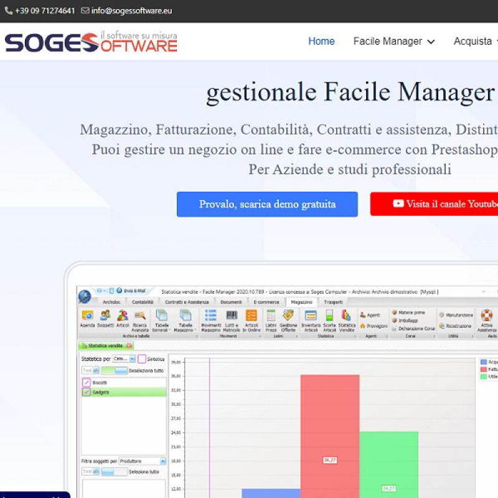Uncheck the Biscotti checkbox
The width and height of the screenshot is (498, 498).
pyautogui.click(x=87, y=382)
